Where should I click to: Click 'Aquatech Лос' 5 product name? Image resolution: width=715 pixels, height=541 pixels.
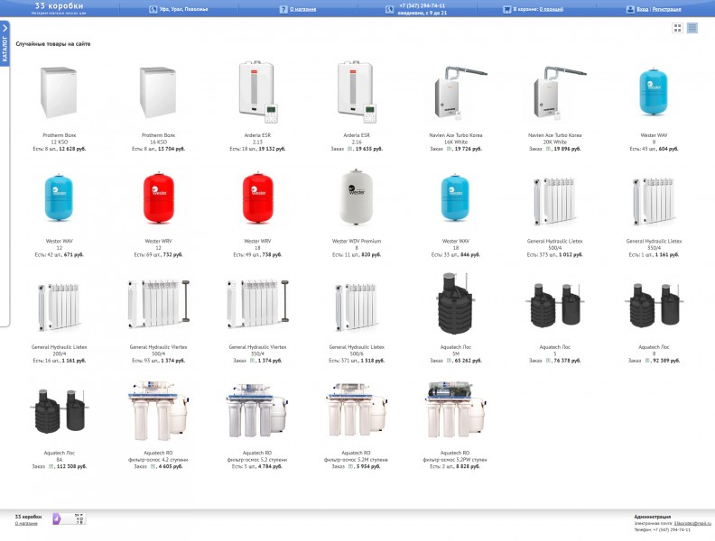(x=554, y=347)
